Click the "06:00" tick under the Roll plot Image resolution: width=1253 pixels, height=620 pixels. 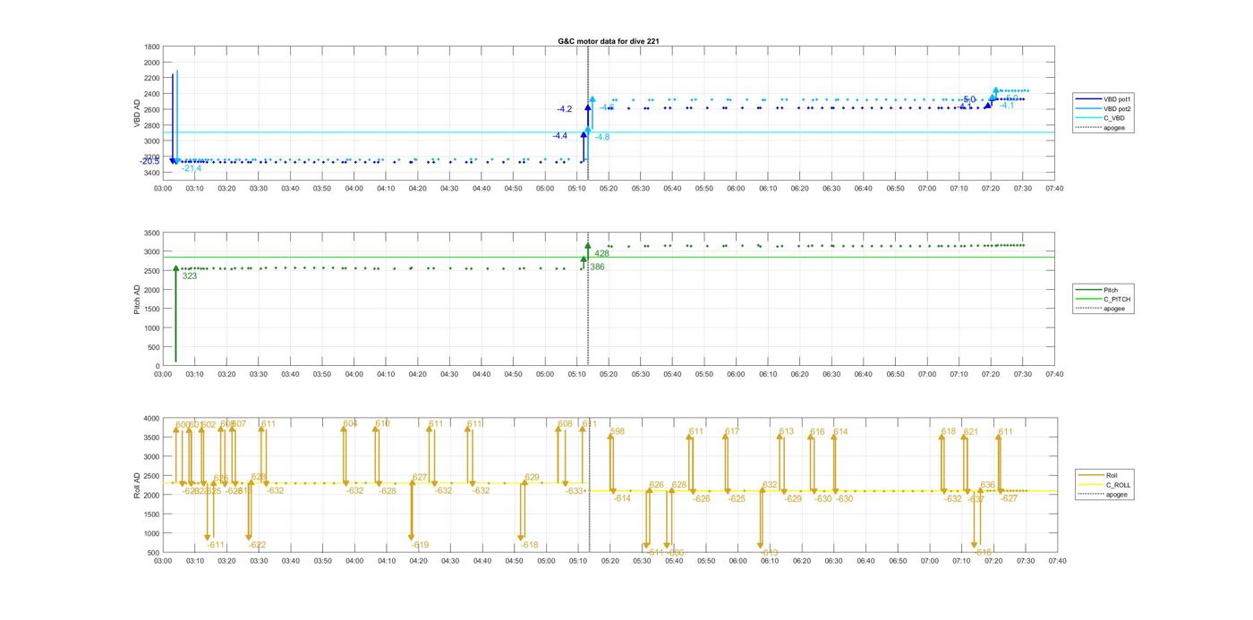point(737,561)
